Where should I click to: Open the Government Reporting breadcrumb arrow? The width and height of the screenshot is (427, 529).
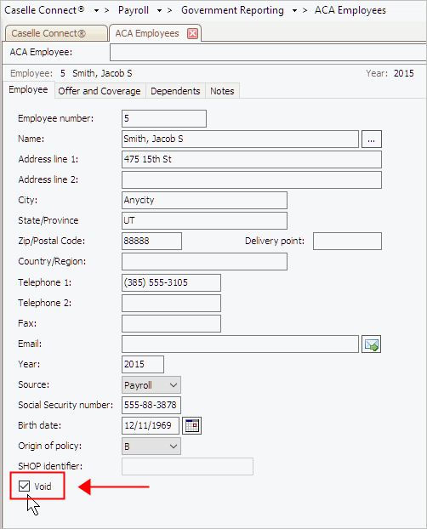(294, 11)
